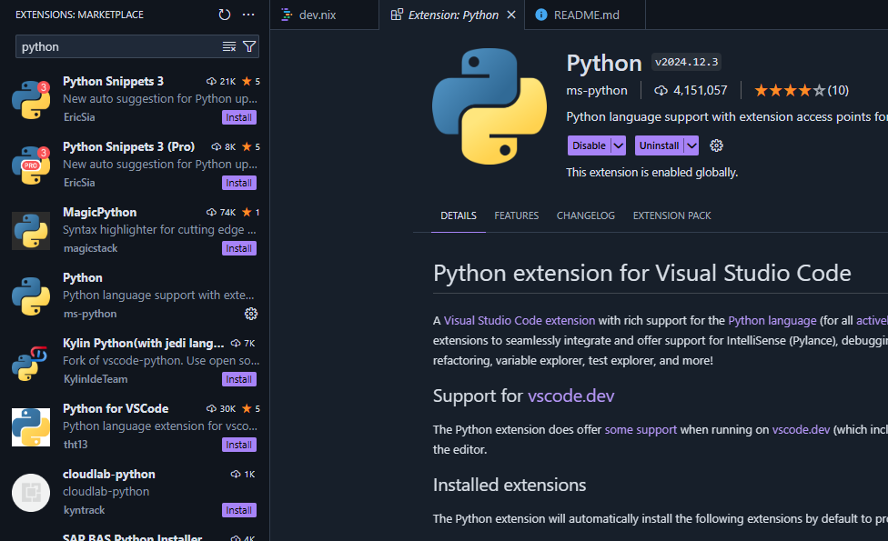Follow the Python language link
888x541 pixels.
tap(772, 320)
